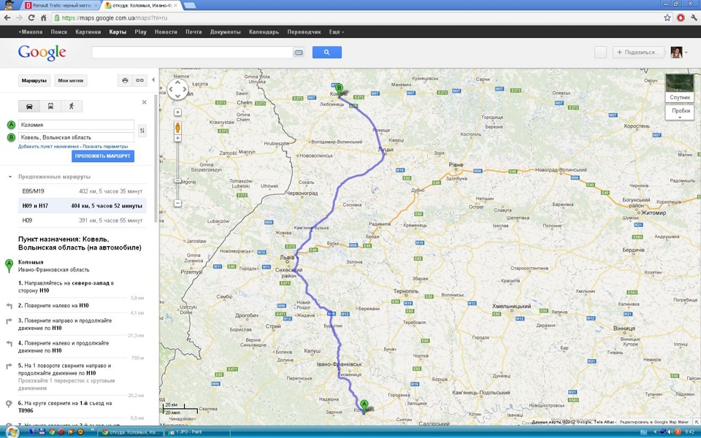The image size is (701, 438).
Task: Click the map pan compass control
Action: 177,89
